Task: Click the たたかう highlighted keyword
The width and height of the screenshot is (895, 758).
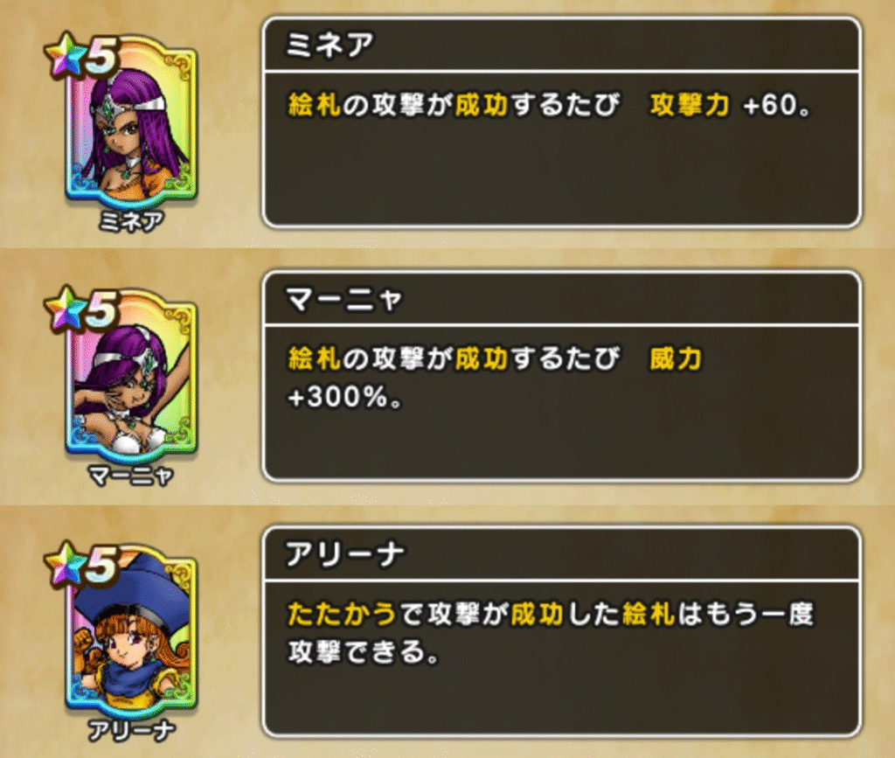Action: (x=342, y=614)
